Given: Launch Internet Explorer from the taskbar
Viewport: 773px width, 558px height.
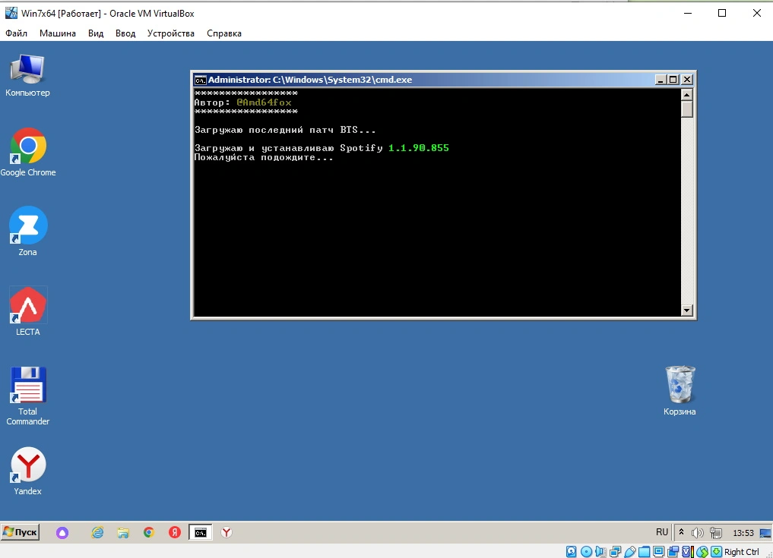Looking at the screenshot, I should (97, 532).
